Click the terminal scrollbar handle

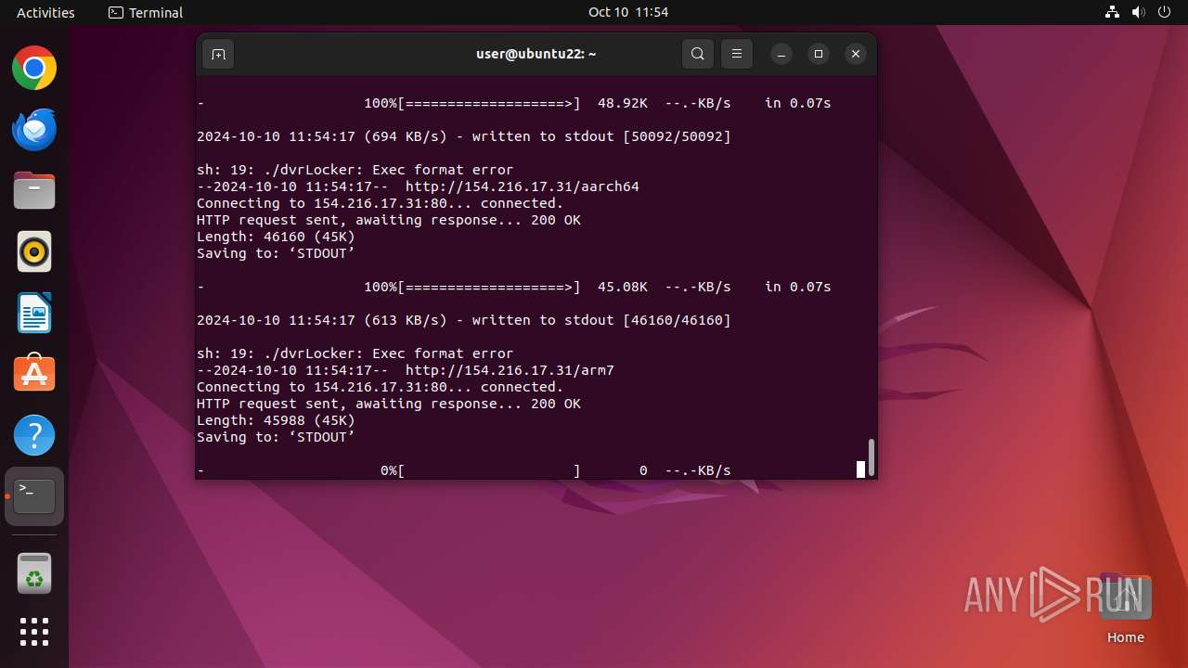[872, 457]
